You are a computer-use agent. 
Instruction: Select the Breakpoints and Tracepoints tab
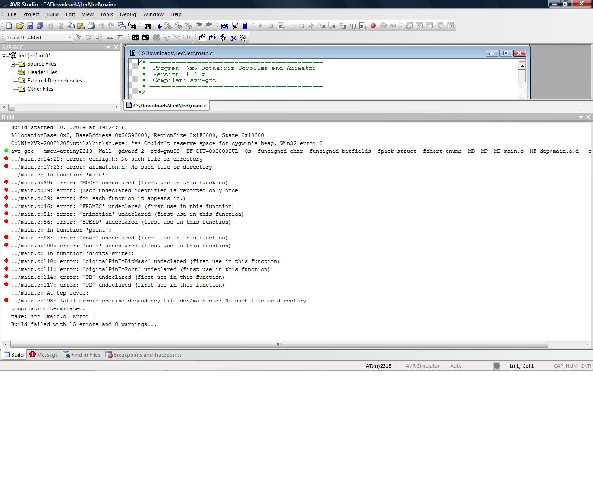click(144, 355)
